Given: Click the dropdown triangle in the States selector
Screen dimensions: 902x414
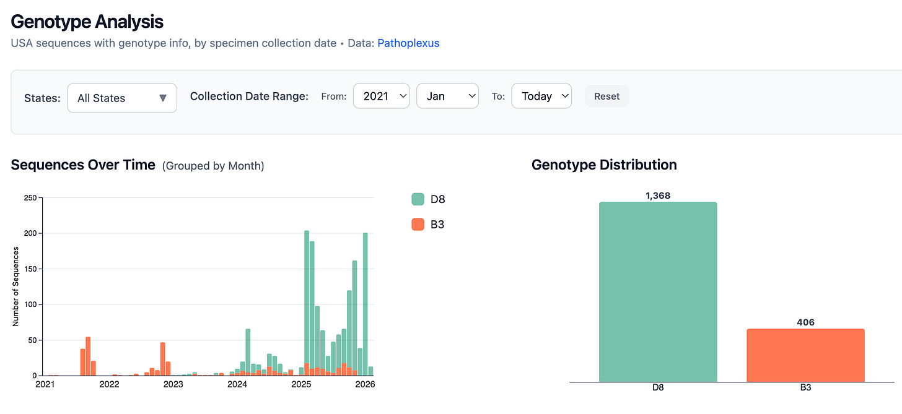Looking at the screenshot, I should (163, 98).
